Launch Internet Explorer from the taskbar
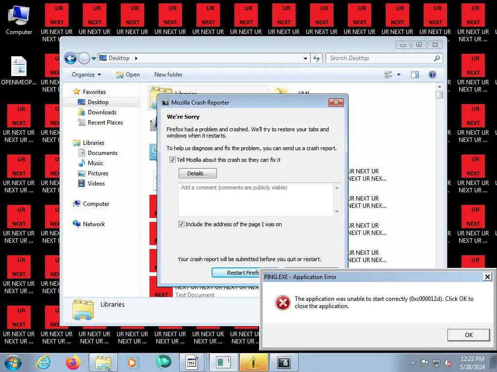Viewport: 497px width, 372px height. tap(43, 362)
